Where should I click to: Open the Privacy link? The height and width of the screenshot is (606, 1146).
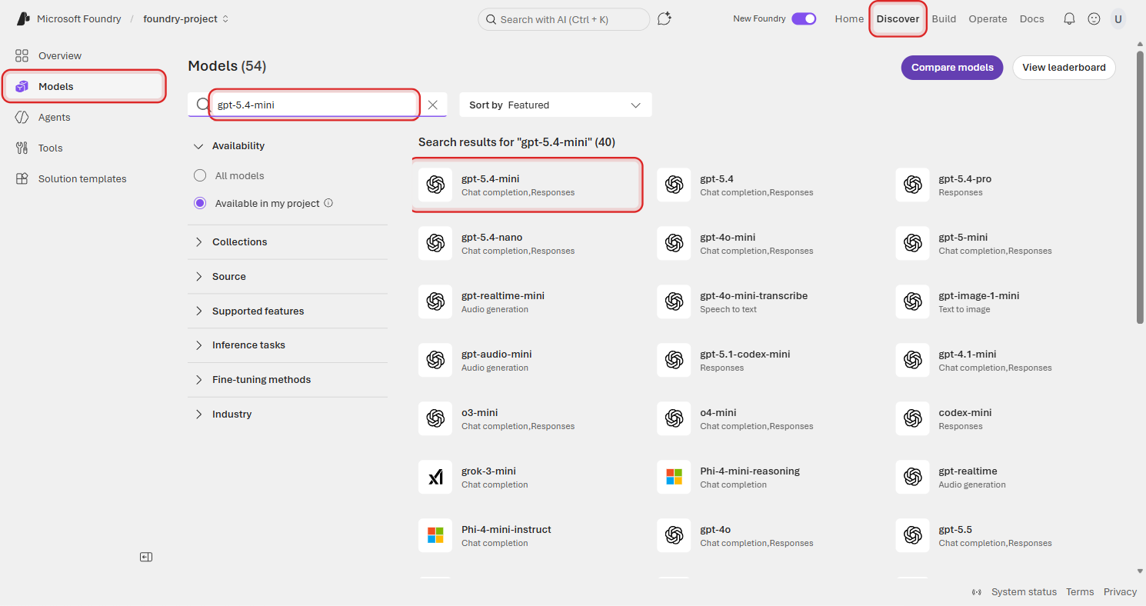1120,592
